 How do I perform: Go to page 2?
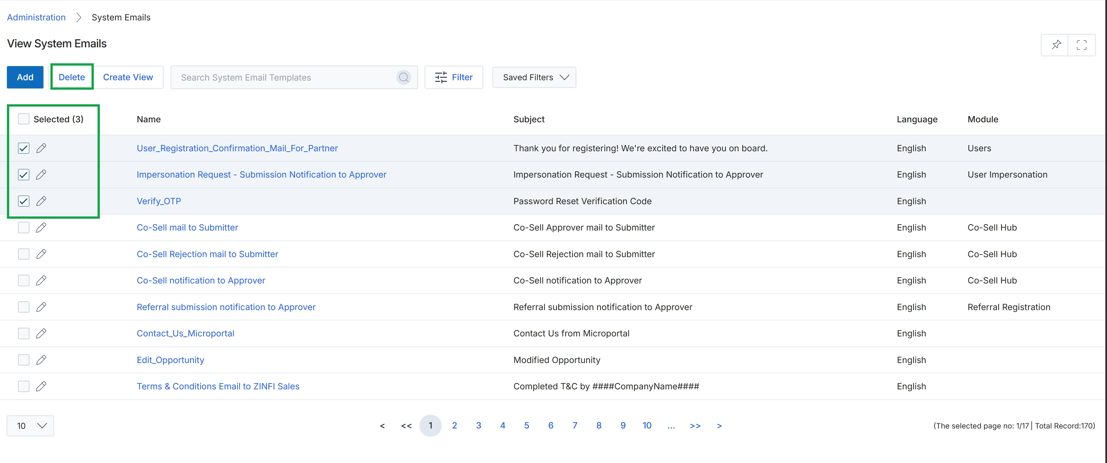(454, 425)
